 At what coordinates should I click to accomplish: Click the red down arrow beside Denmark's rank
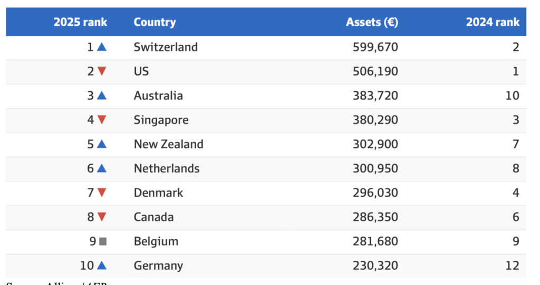pyautogui.click(x=102, y=193)
